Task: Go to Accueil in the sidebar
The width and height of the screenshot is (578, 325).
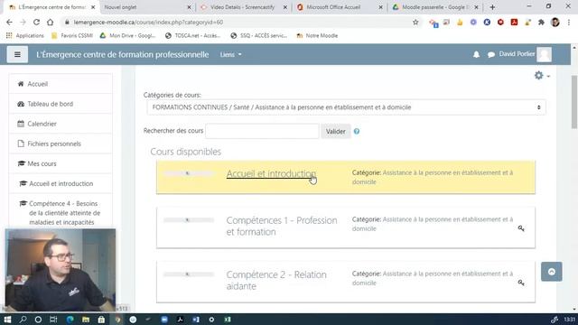Action: [x=61, y=84]
